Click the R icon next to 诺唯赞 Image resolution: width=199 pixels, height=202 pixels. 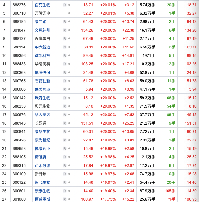[64, 157]
